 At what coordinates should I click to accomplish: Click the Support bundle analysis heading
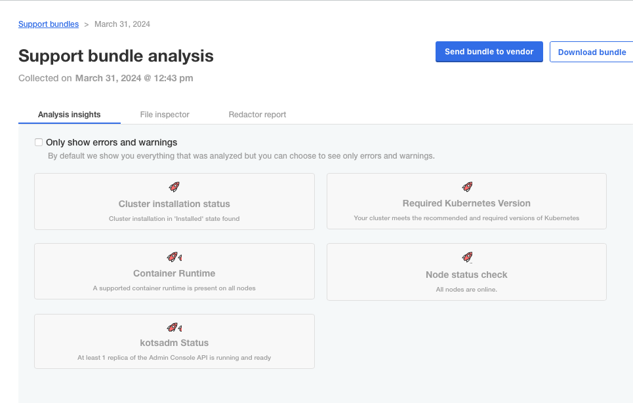point(116,56)
